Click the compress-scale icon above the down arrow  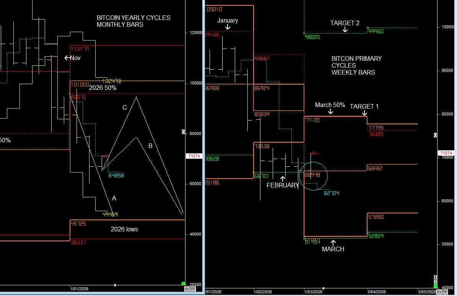[435, 277]
